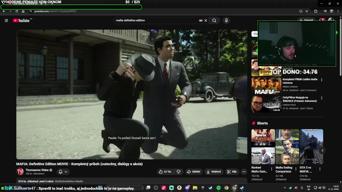Click the #Mafia hashtag
This screenshot has height=192, width=342.
(79, 181)
